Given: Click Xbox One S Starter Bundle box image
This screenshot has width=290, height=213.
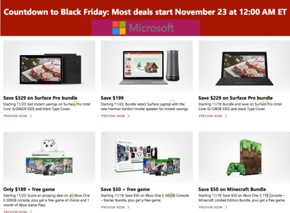Looking at the screenshot, I should (x=147, y=157).
